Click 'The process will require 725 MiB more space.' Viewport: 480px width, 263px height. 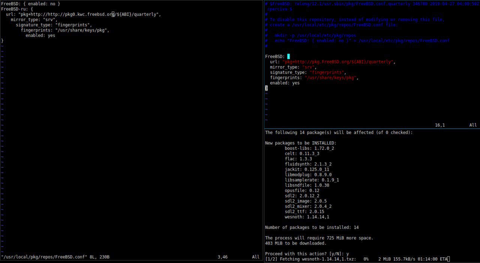point(319,237)
